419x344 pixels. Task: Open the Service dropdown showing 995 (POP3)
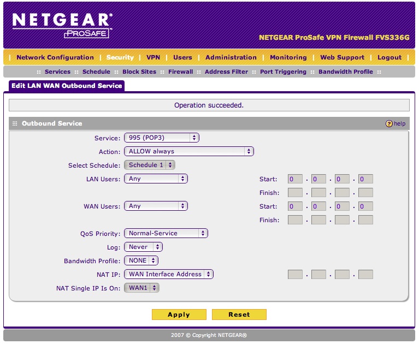[x=162, y=138]
